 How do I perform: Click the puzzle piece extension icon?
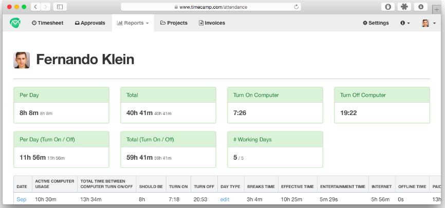click(x=404, y=7)
